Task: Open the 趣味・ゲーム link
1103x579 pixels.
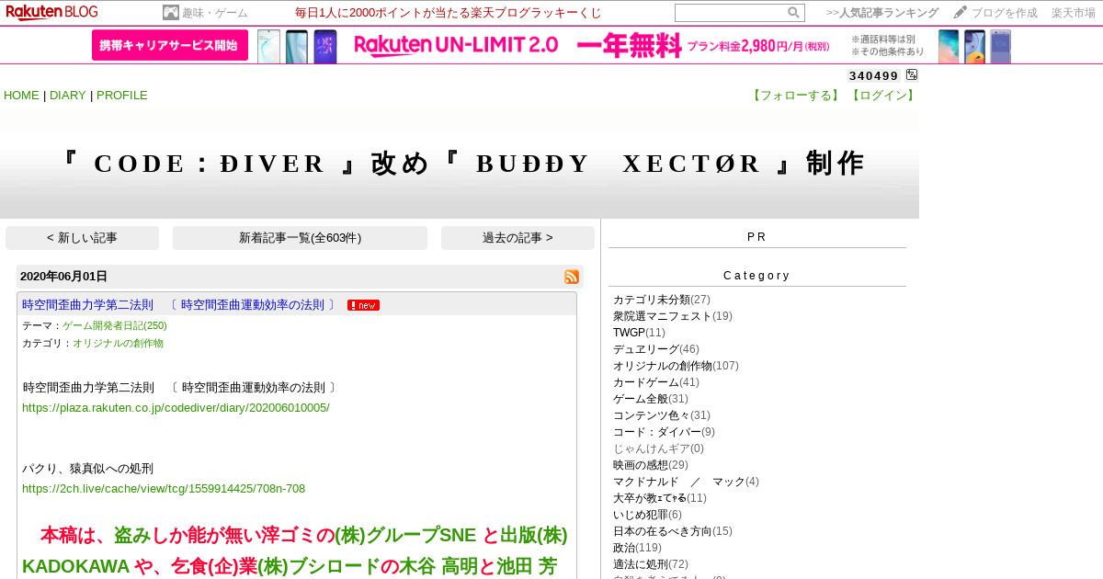Action: [x=215, y=13]
